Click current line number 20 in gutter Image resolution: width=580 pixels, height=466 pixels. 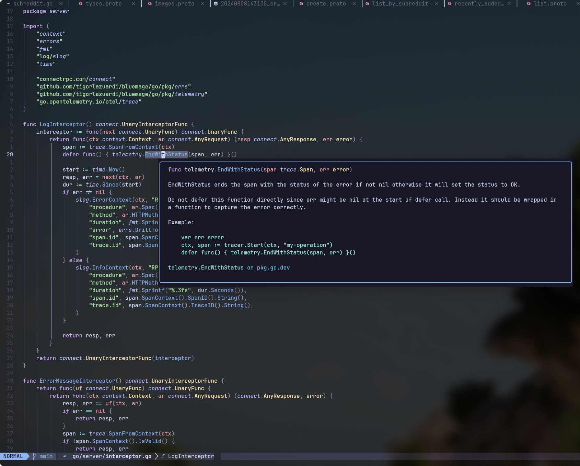[x=10, y=154]
